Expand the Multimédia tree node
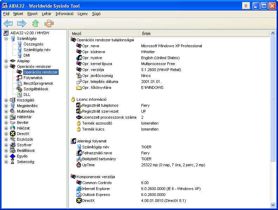Screen dimensions: 278x210 tap(6, 111)
